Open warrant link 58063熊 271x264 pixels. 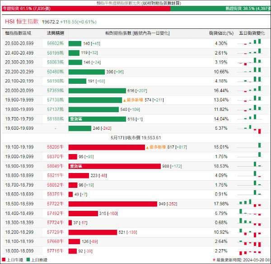pos(56,62)
